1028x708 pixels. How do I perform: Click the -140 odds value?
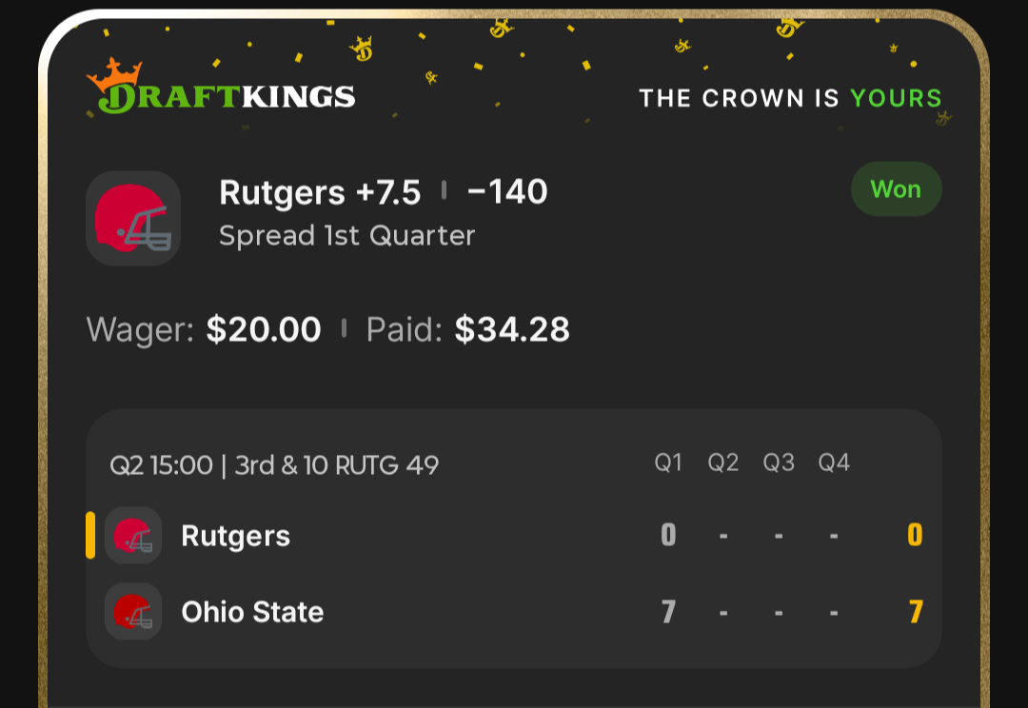507,193
